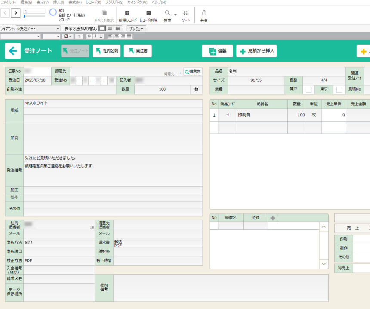Click the 品名 field containing 名刺
370x309 pixels.
point(287,71)
